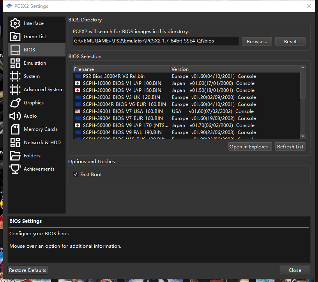The height and width of the screenshot is (282, 318).
Task: Click the BIOS directory path field
Action: point(156,41)
